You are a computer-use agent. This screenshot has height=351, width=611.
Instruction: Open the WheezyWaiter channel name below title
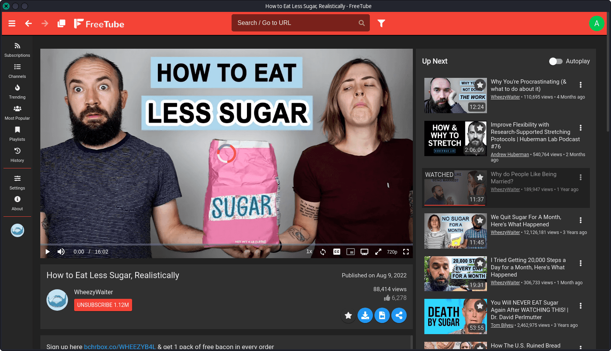93,292
